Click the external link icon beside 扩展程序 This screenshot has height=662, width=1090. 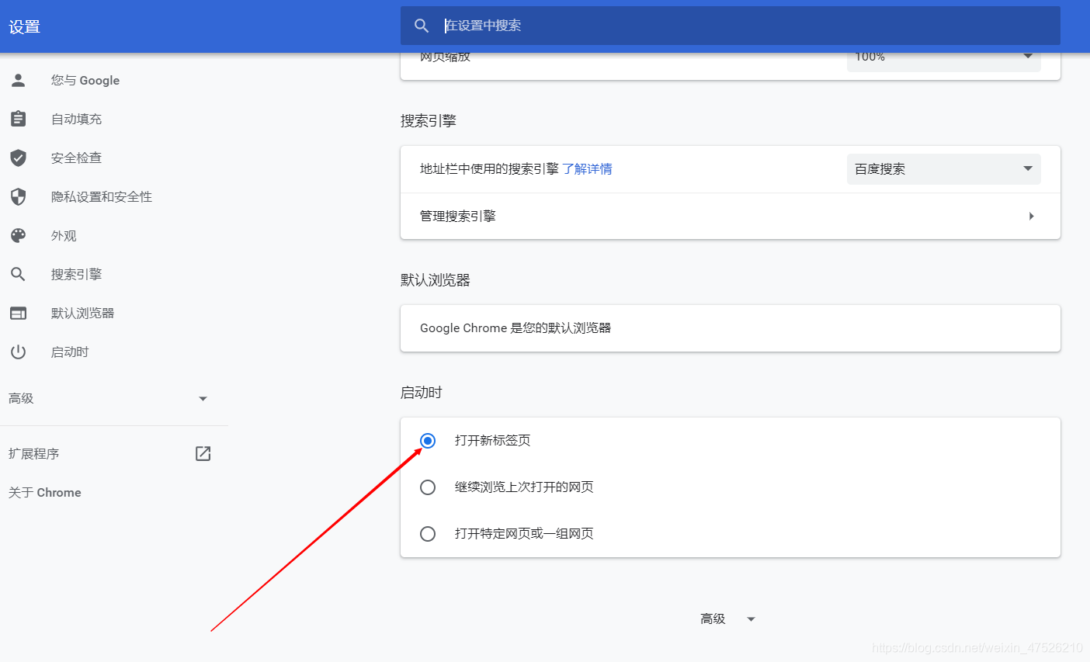pyautogui.click(x=203, y=453)
